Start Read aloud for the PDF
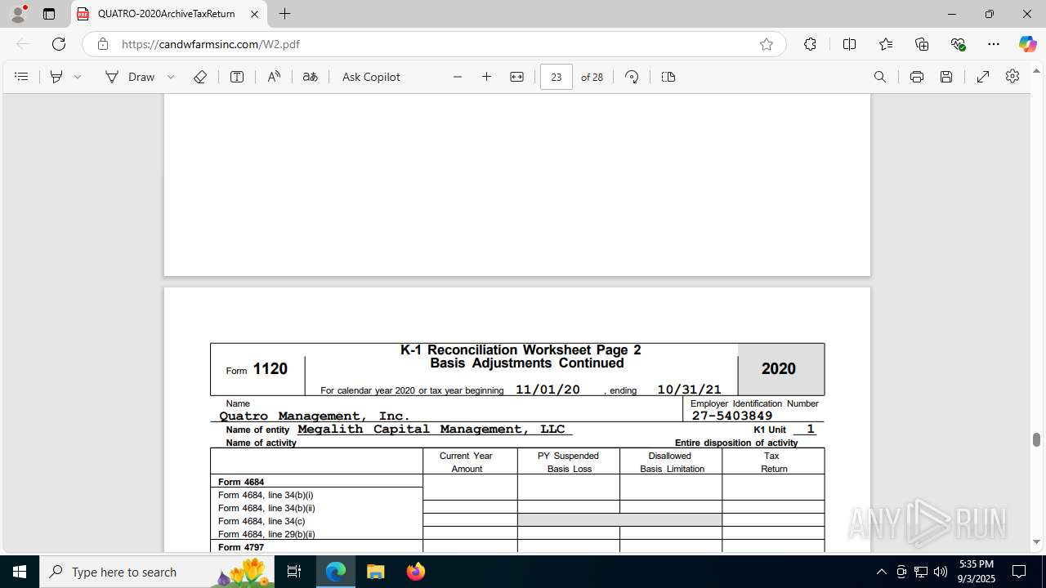This screenshot has height=588, width=1046. pyautogui.click(x=274, y=77)
